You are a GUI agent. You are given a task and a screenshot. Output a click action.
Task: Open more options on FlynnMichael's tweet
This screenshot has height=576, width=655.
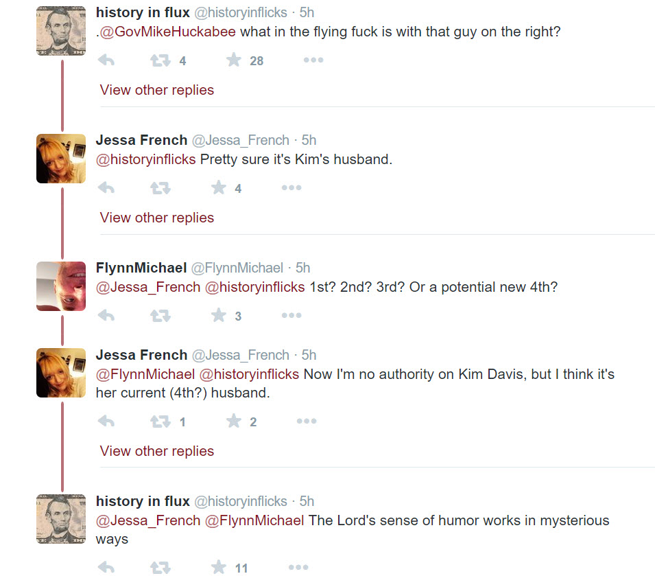point(291,316)
